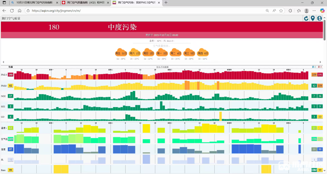Open Edge Settings and more menu
The width and height of the screenshot is (327, 174).
pyautogui.click(x=314, y=11)
